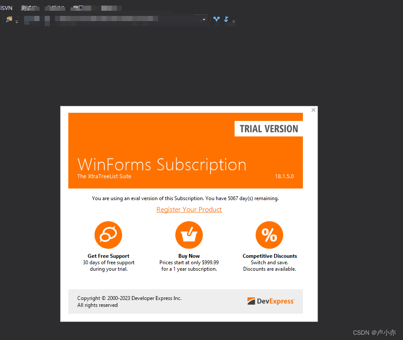
Task: Open the 分析 menu
Action: pyautogui.click(x=55, y=8)
